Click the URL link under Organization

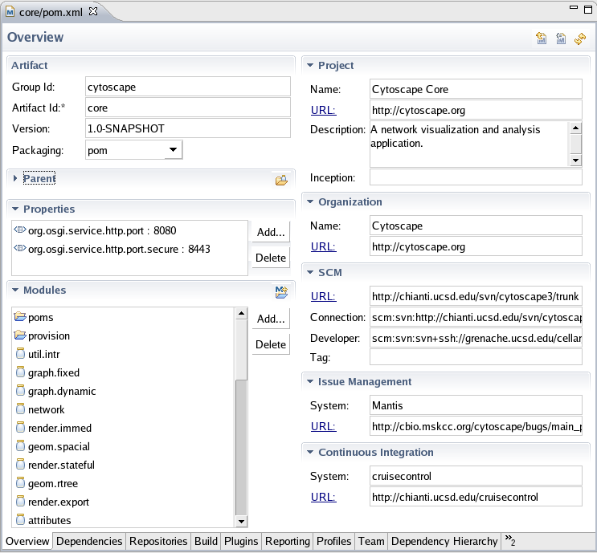323,246
